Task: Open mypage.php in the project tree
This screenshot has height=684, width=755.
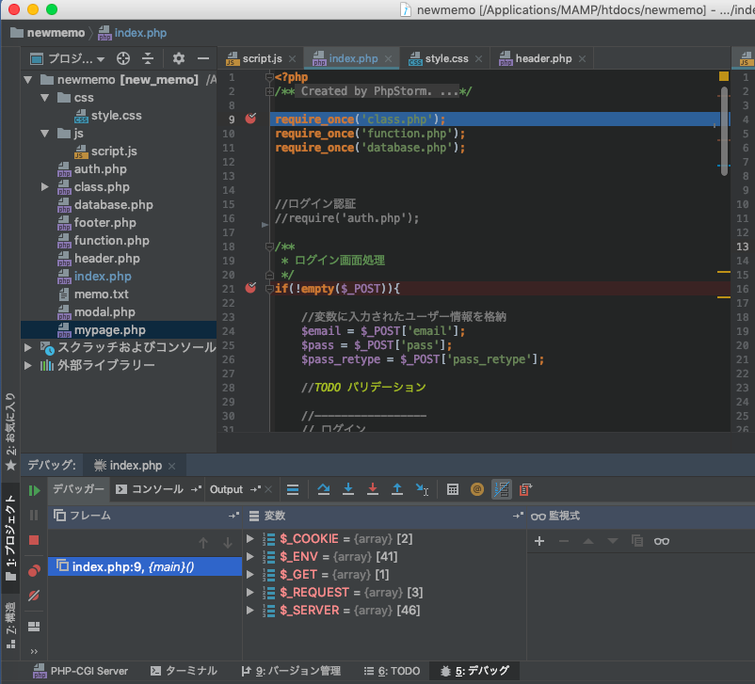Action: coord(109,330)
